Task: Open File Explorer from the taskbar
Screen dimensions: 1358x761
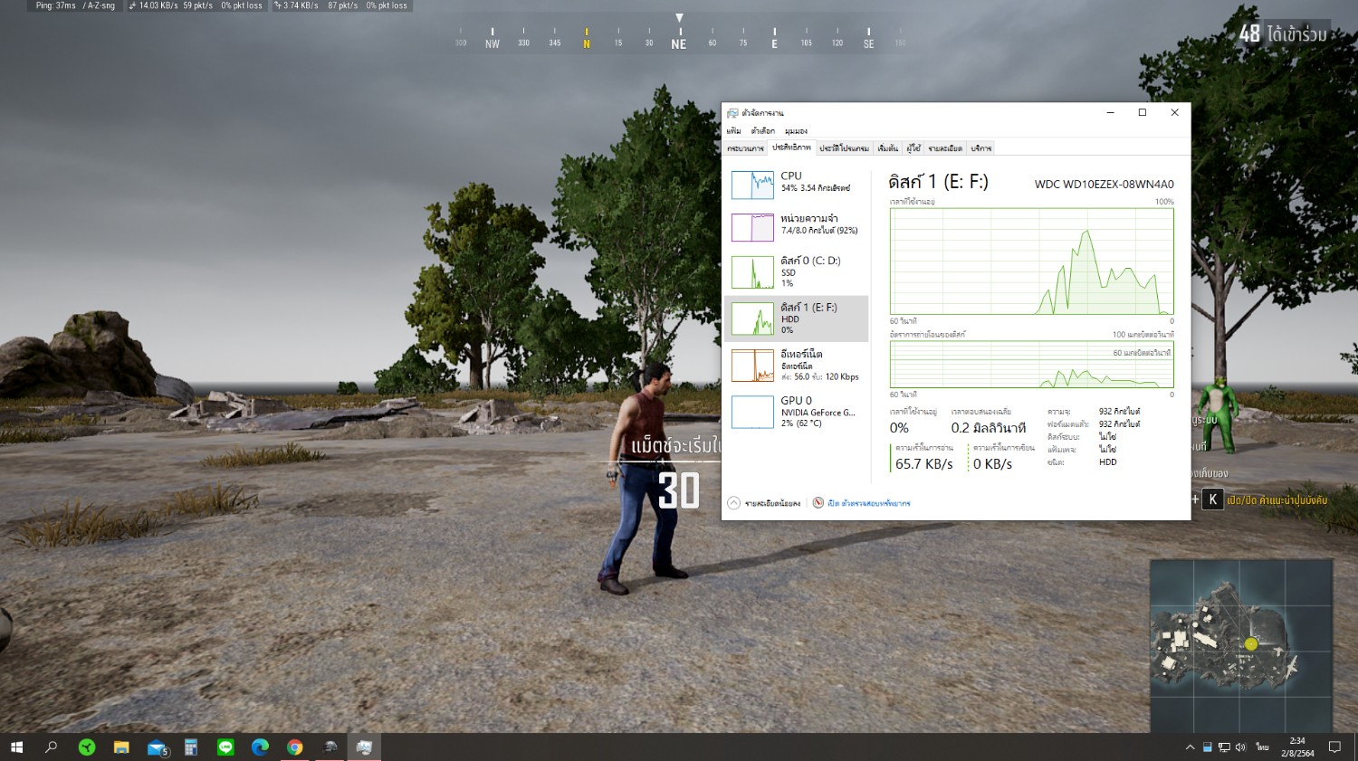Action: point(121,747)
